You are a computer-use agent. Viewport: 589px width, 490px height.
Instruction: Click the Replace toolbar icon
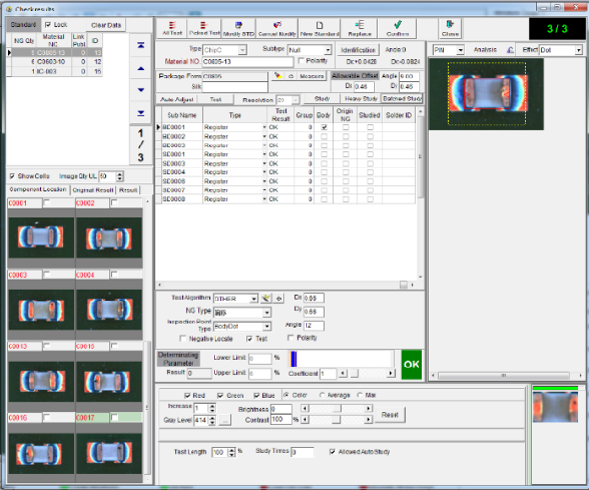360,24
